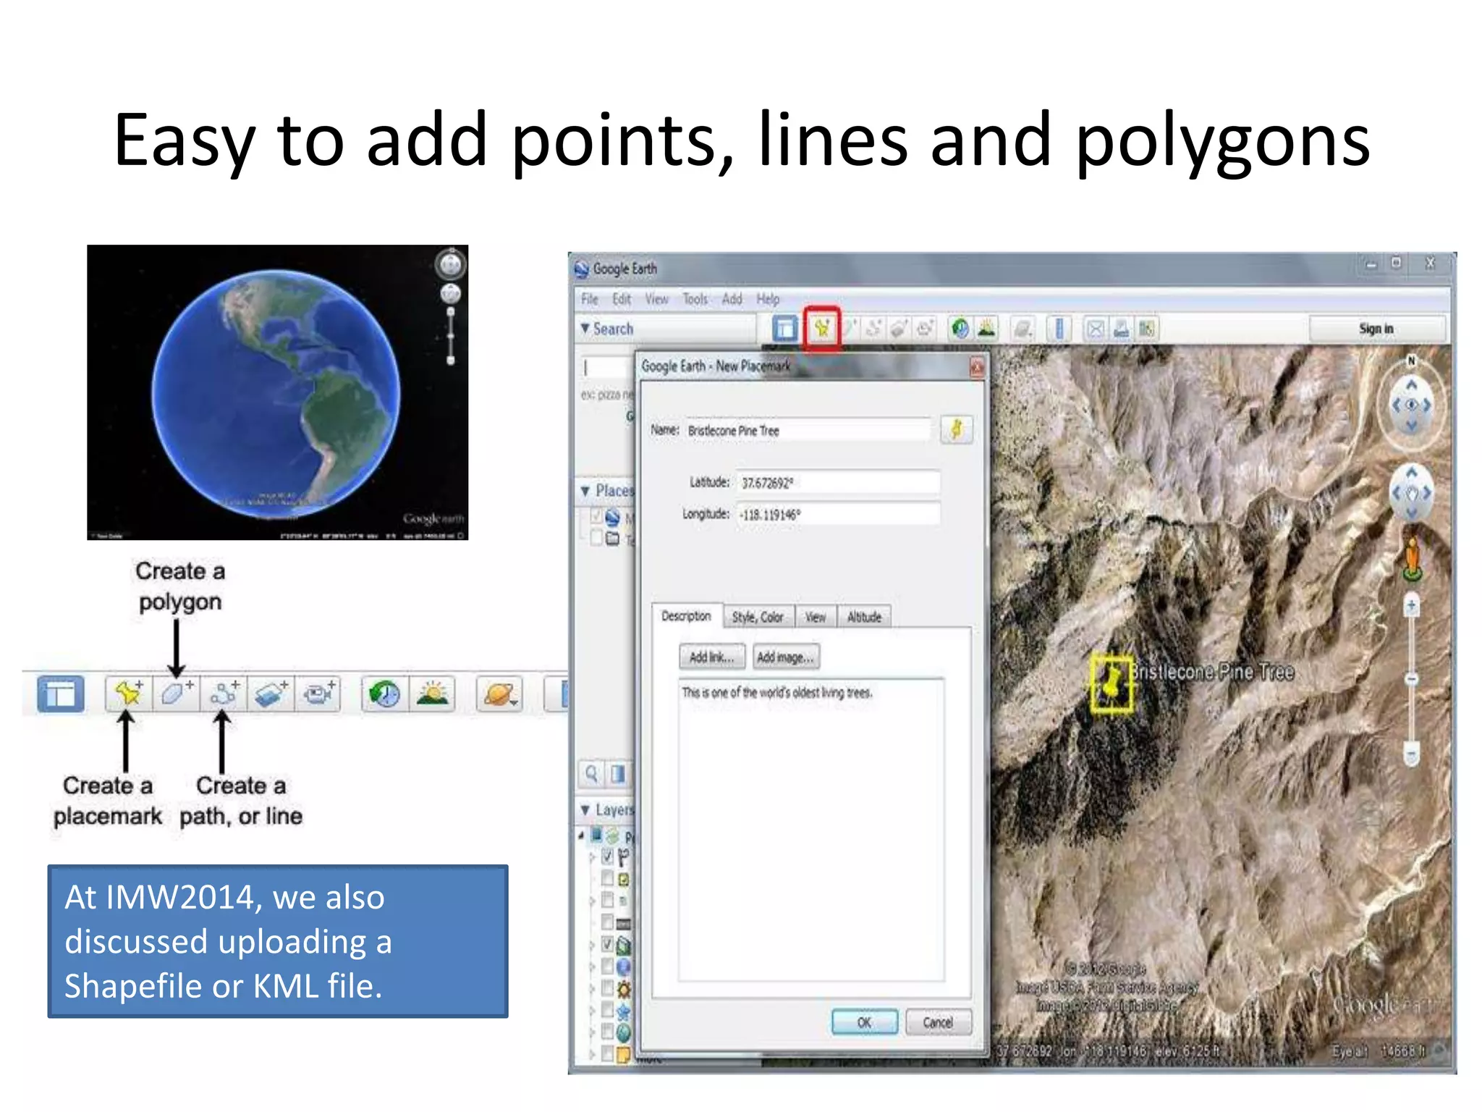Click the email envelope toolbar icon
Image resolution: width=1482 pixels, height=1112 pixels.
coord(1096,329)
